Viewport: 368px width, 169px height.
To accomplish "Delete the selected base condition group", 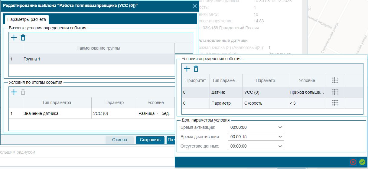I will [x=23, y=37].
